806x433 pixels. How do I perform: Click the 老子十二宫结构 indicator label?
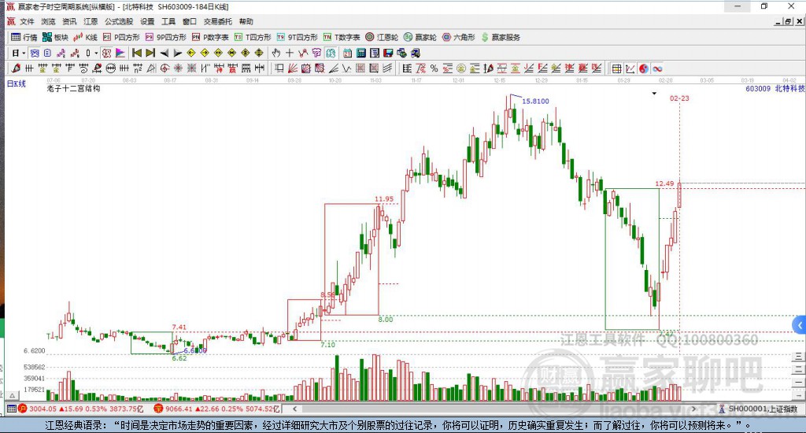point(73,88)
